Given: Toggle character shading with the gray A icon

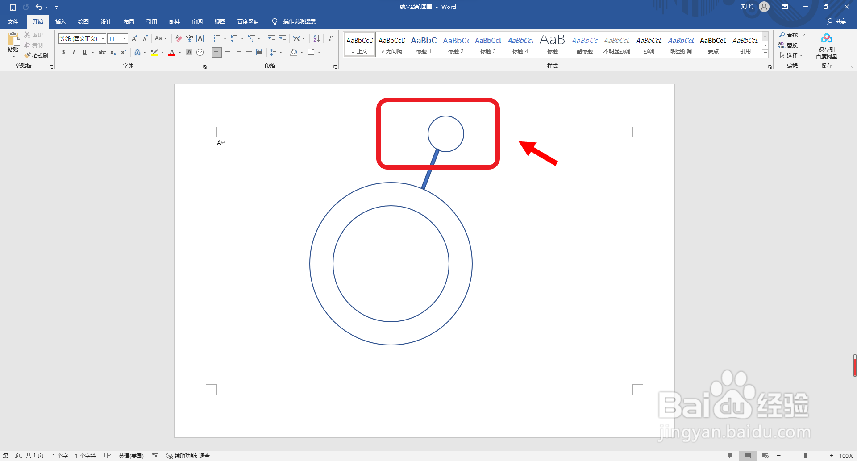Looking at the screenshot, I should (189, 52).
